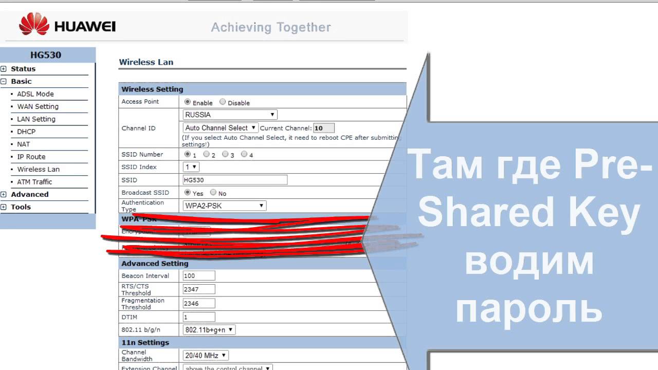The image size is (658, 370).
Task: Select Broadcast SSID Yes radio
Action: point(187,193)
